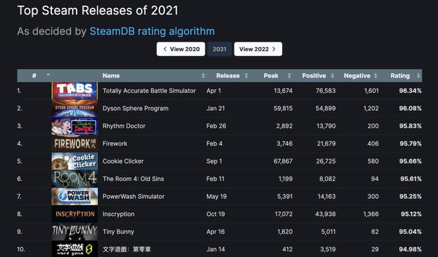This screenshot has height=257, width=438.
Task: Open the Inscryption game banner
Action: point(75,214)
